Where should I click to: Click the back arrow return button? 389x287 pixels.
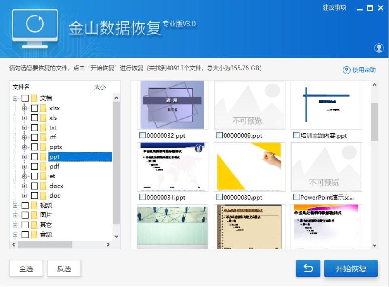308,269
